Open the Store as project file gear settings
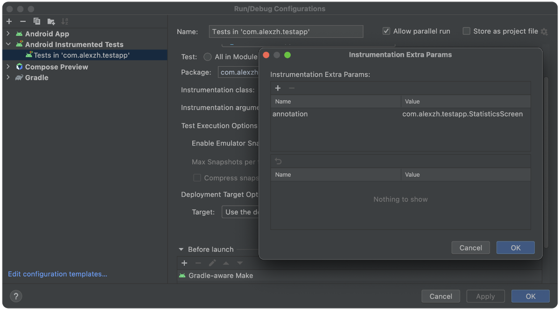 point(544,31)
